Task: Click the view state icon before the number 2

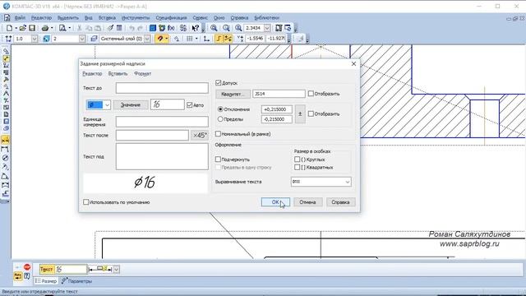Action: (46, 39)
